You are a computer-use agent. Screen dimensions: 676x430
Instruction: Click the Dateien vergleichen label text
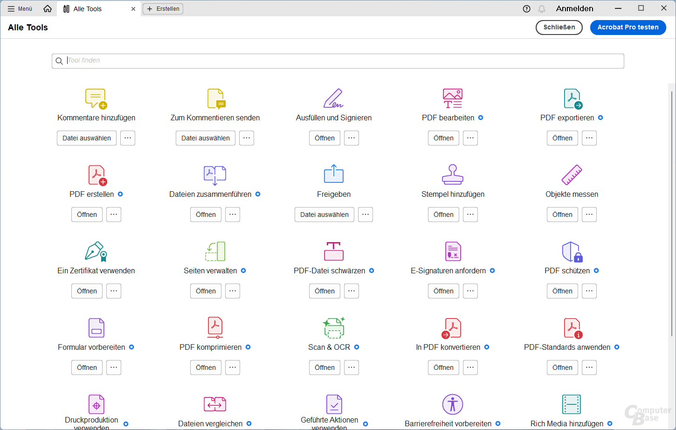point(210,423)
